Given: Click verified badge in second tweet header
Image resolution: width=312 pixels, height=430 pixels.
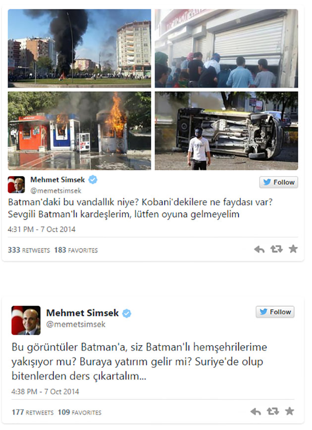Looking at the screenshot, I should [126, 313].
